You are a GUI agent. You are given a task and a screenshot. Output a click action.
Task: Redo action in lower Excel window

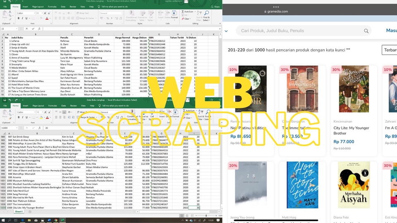pyautogui.click(x=16, y=100)
